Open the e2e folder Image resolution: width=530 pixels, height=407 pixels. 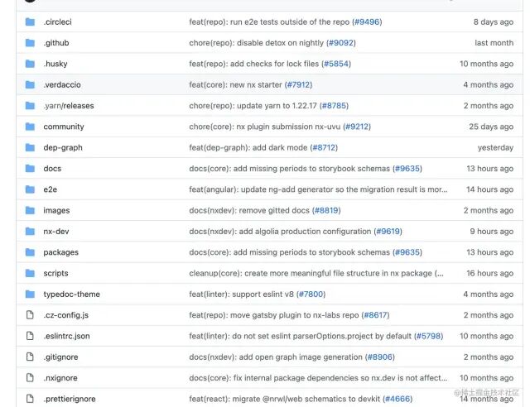pos(50,189)
